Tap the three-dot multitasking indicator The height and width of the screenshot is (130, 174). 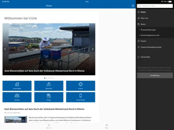point(87,2)
